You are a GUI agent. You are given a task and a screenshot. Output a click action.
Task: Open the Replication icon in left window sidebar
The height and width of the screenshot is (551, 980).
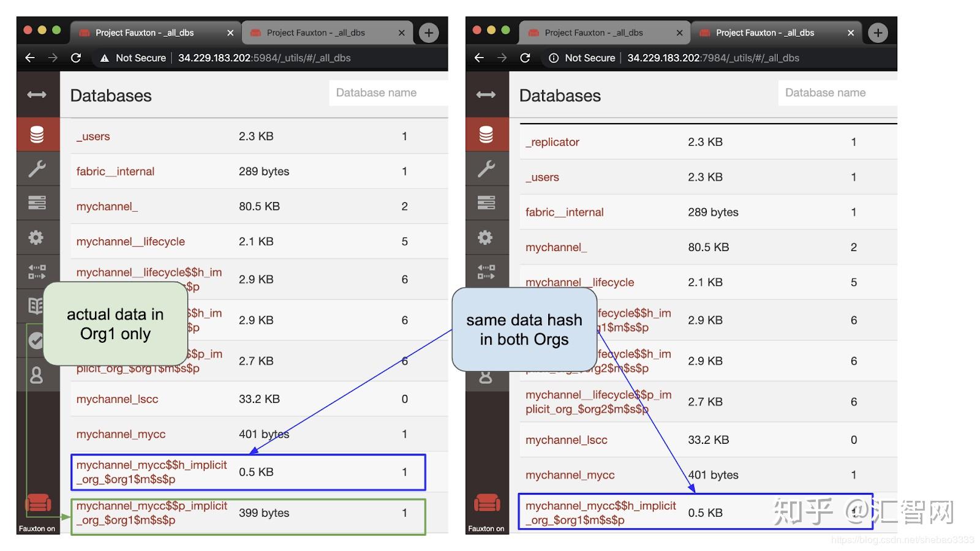37,271
